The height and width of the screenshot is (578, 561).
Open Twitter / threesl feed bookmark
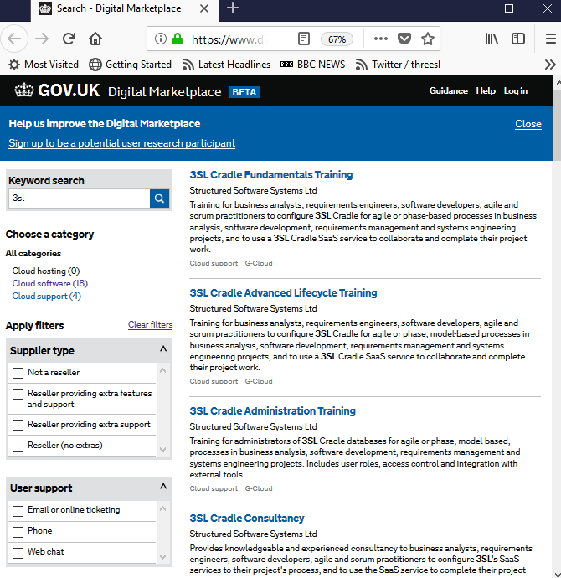point(398,65)
